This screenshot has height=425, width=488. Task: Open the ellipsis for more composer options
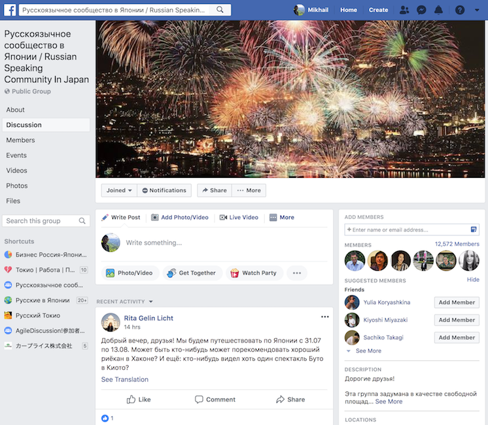[x=297, y=273]
